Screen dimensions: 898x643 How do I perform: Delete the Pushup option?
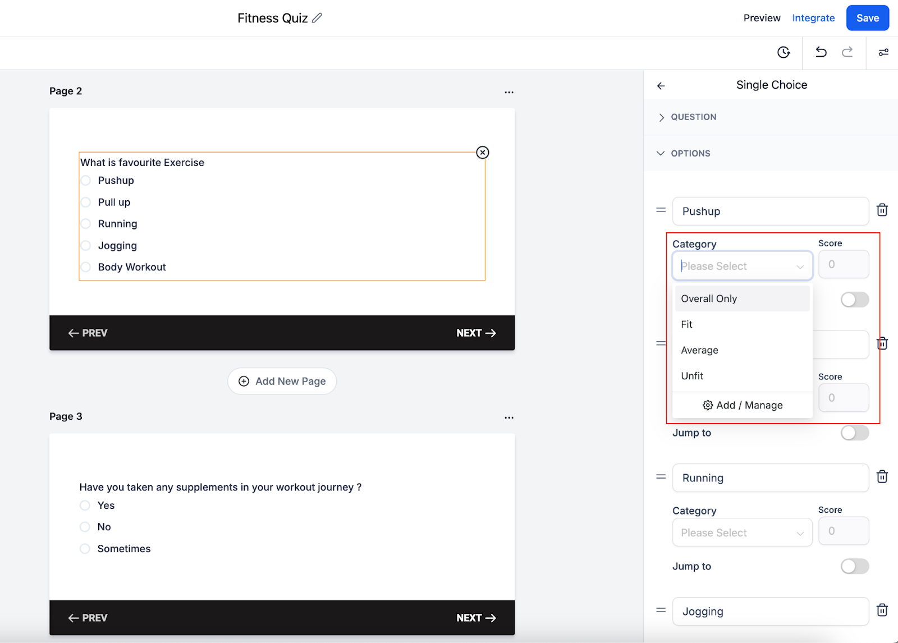click(x=882, y=210)
